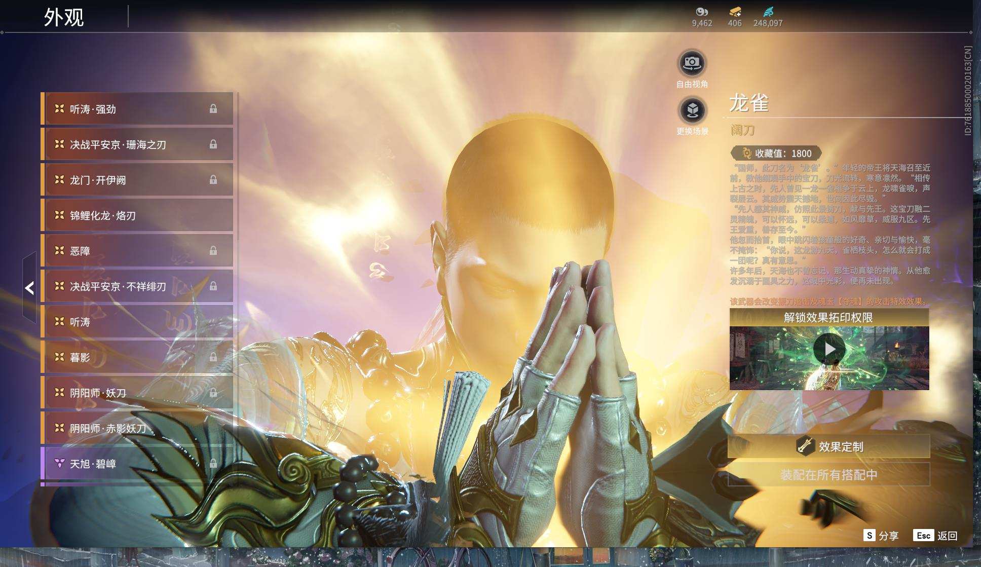Click the 248,097 currency amount
Image resolution: width=981 pixels, height=567 pixels.
[x=768, y=23]
